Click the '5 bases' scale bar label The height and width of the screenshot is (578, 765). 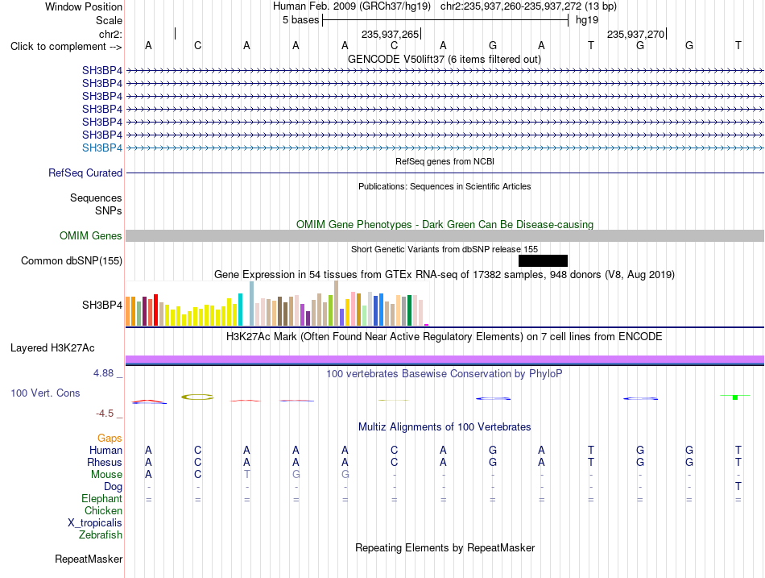click(x=300, y=20)
